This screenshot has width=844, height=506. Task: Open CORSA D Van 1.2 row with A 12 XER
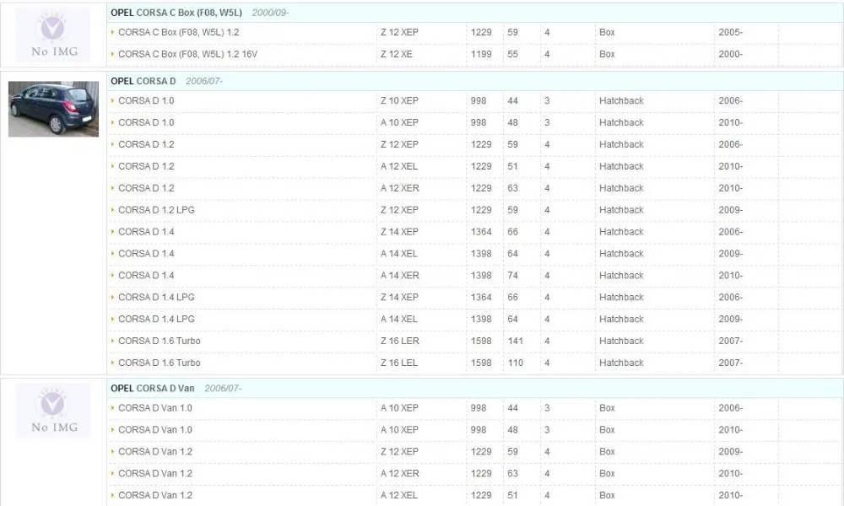pos(155,474)
